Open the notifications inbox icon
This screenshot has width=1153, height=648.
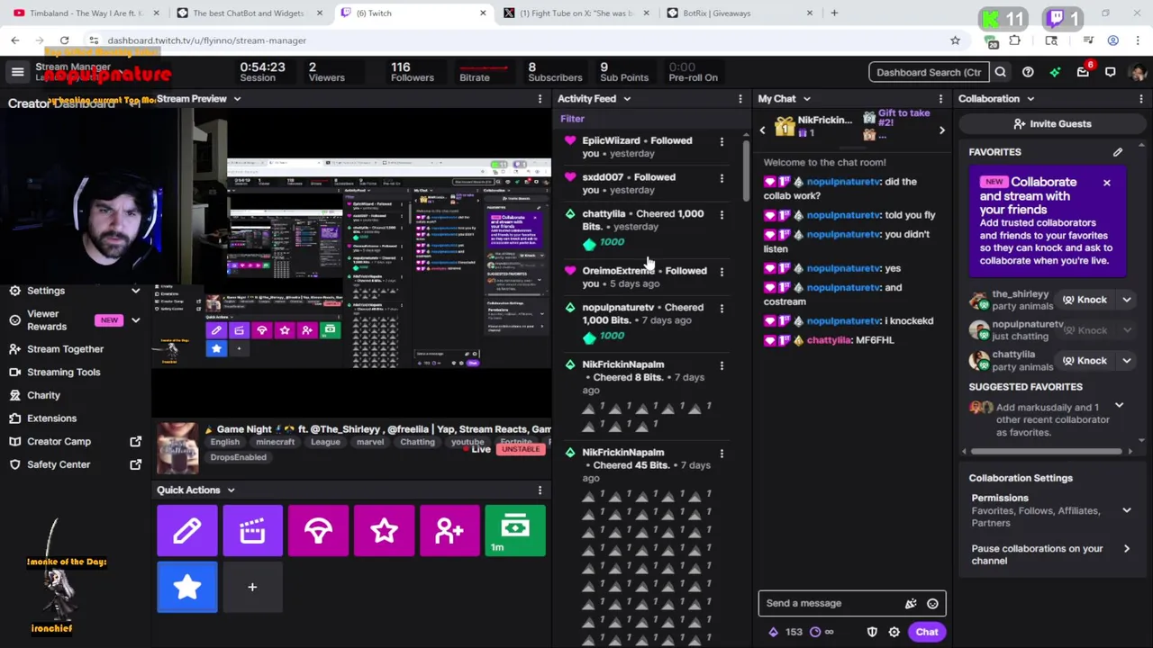click(x=1083, y=72)
